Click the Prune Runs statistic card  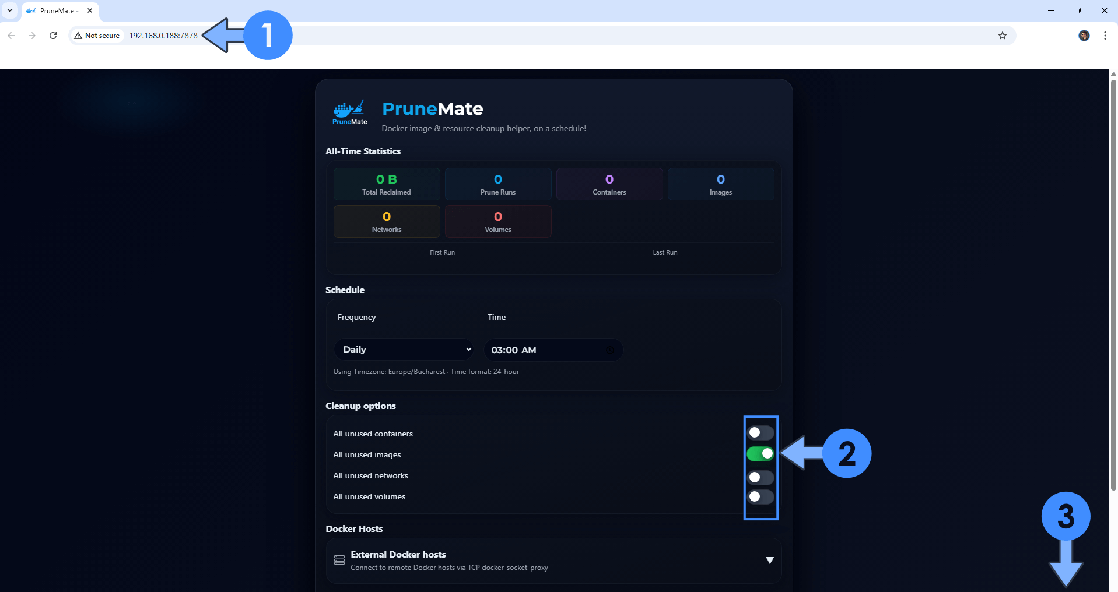(x=498, y=184)
